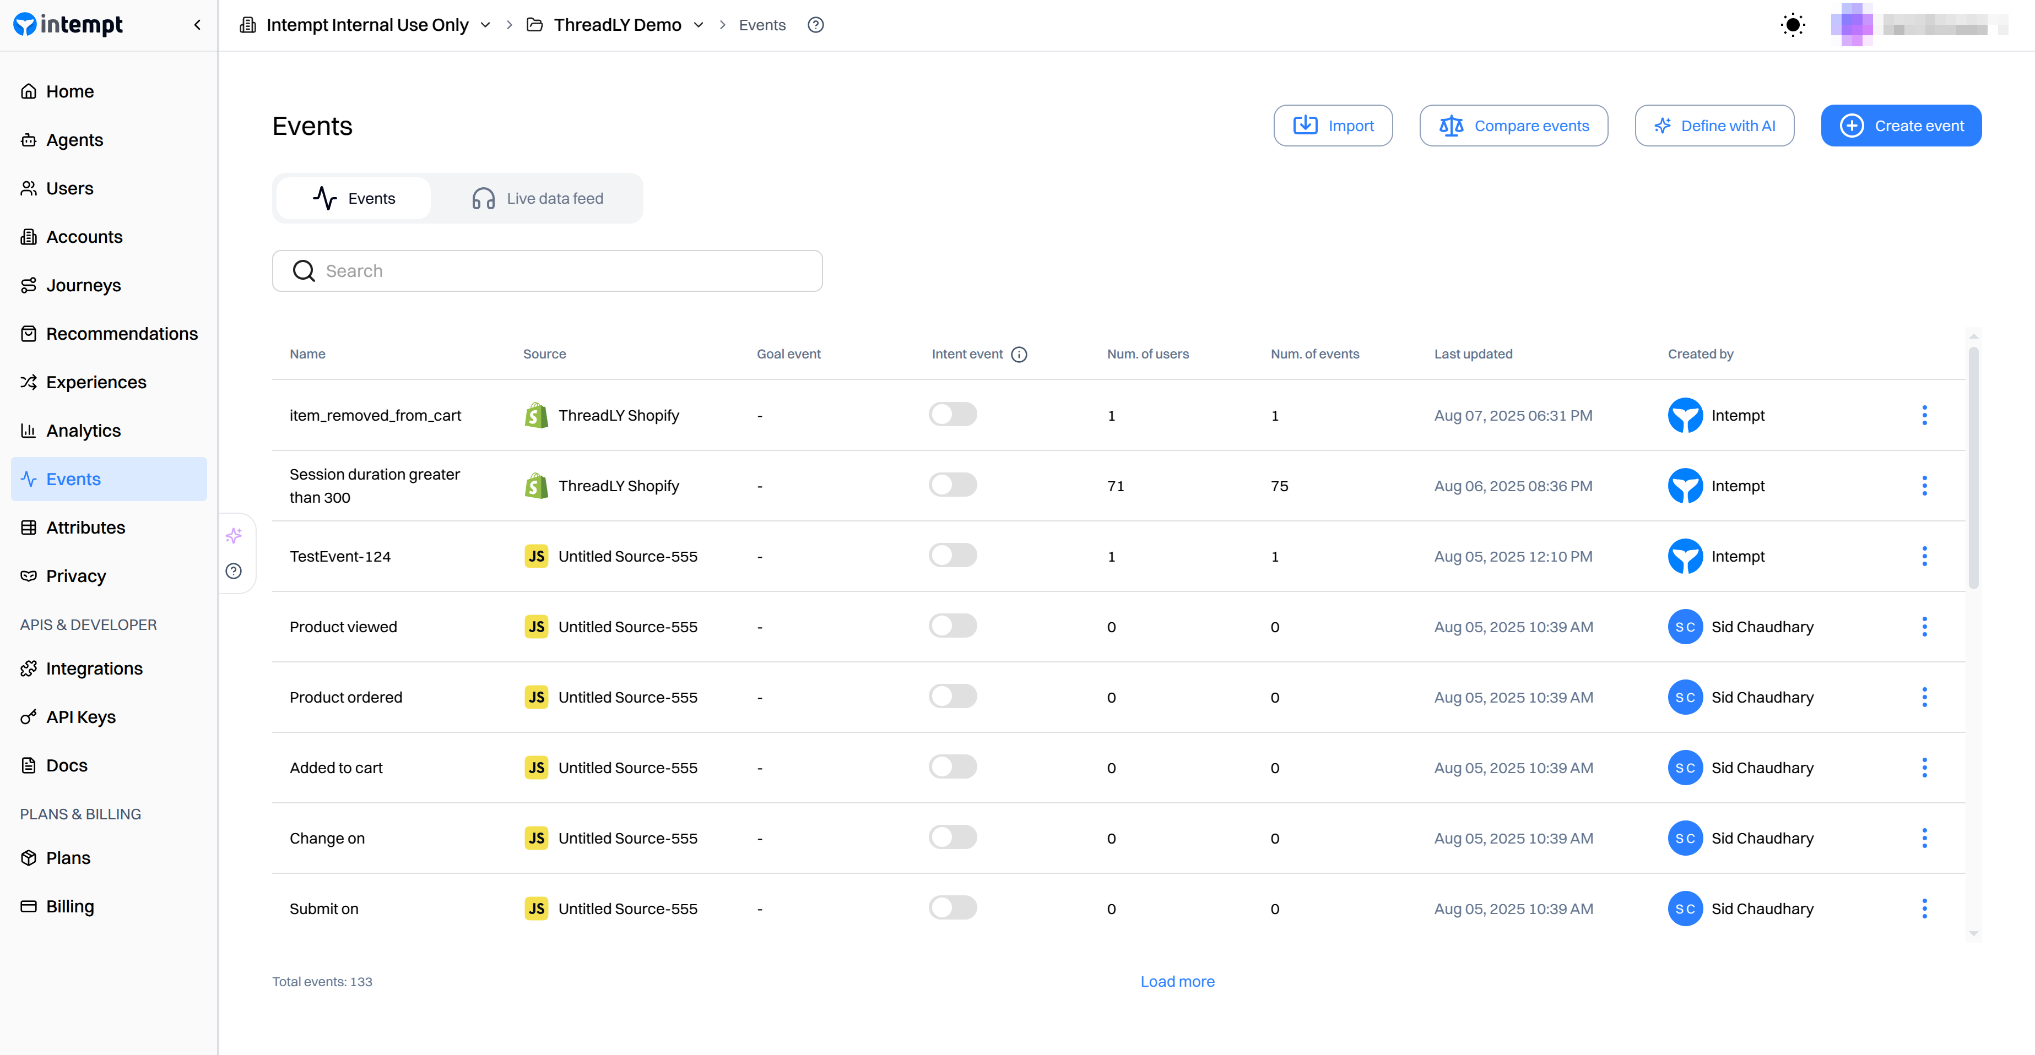Toggle intent event for TestEvent-124

pos(952,555)
